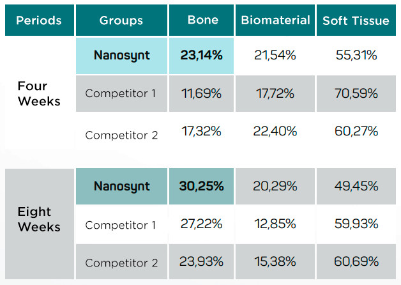Select the 12,85% biomaterial cell
The image size is (401, 285).
click(275, 224)
